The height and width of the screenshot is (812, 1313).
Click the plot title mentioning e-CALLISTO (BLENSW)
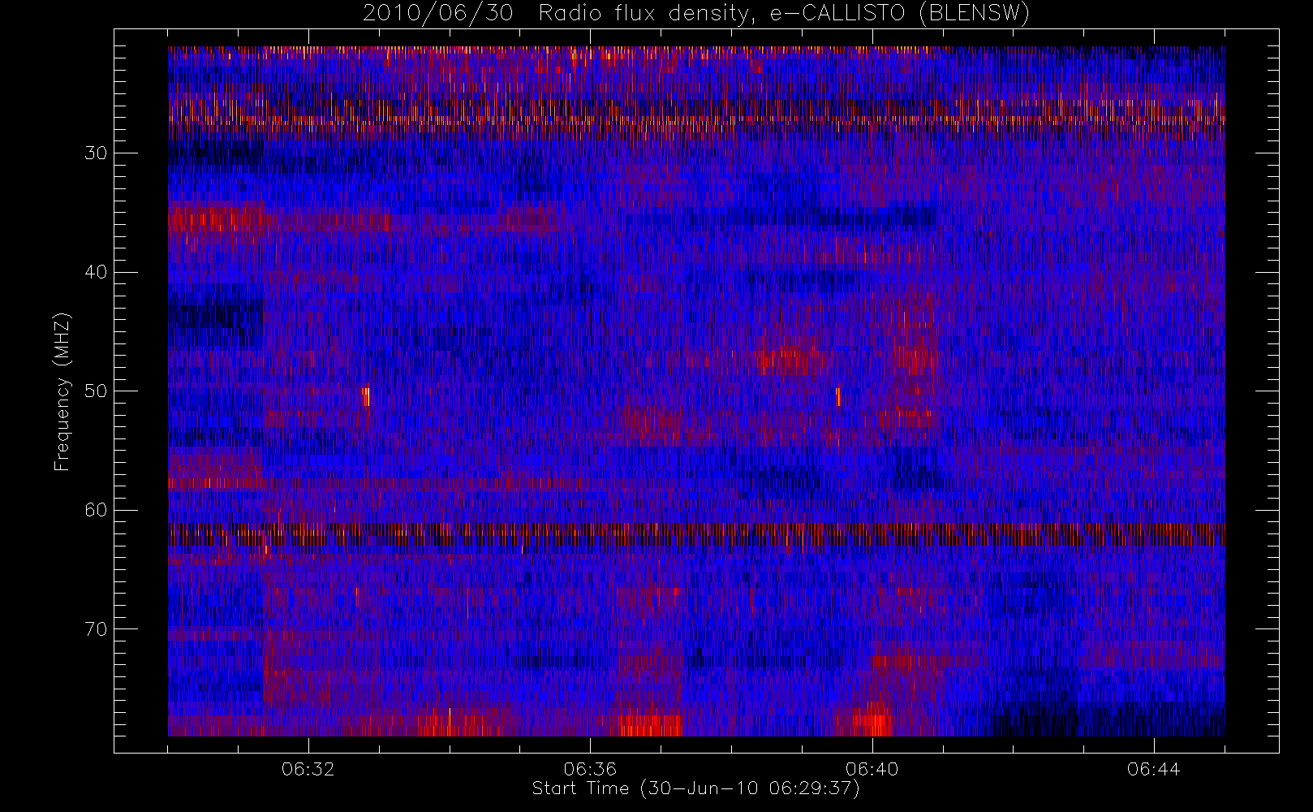695,14
